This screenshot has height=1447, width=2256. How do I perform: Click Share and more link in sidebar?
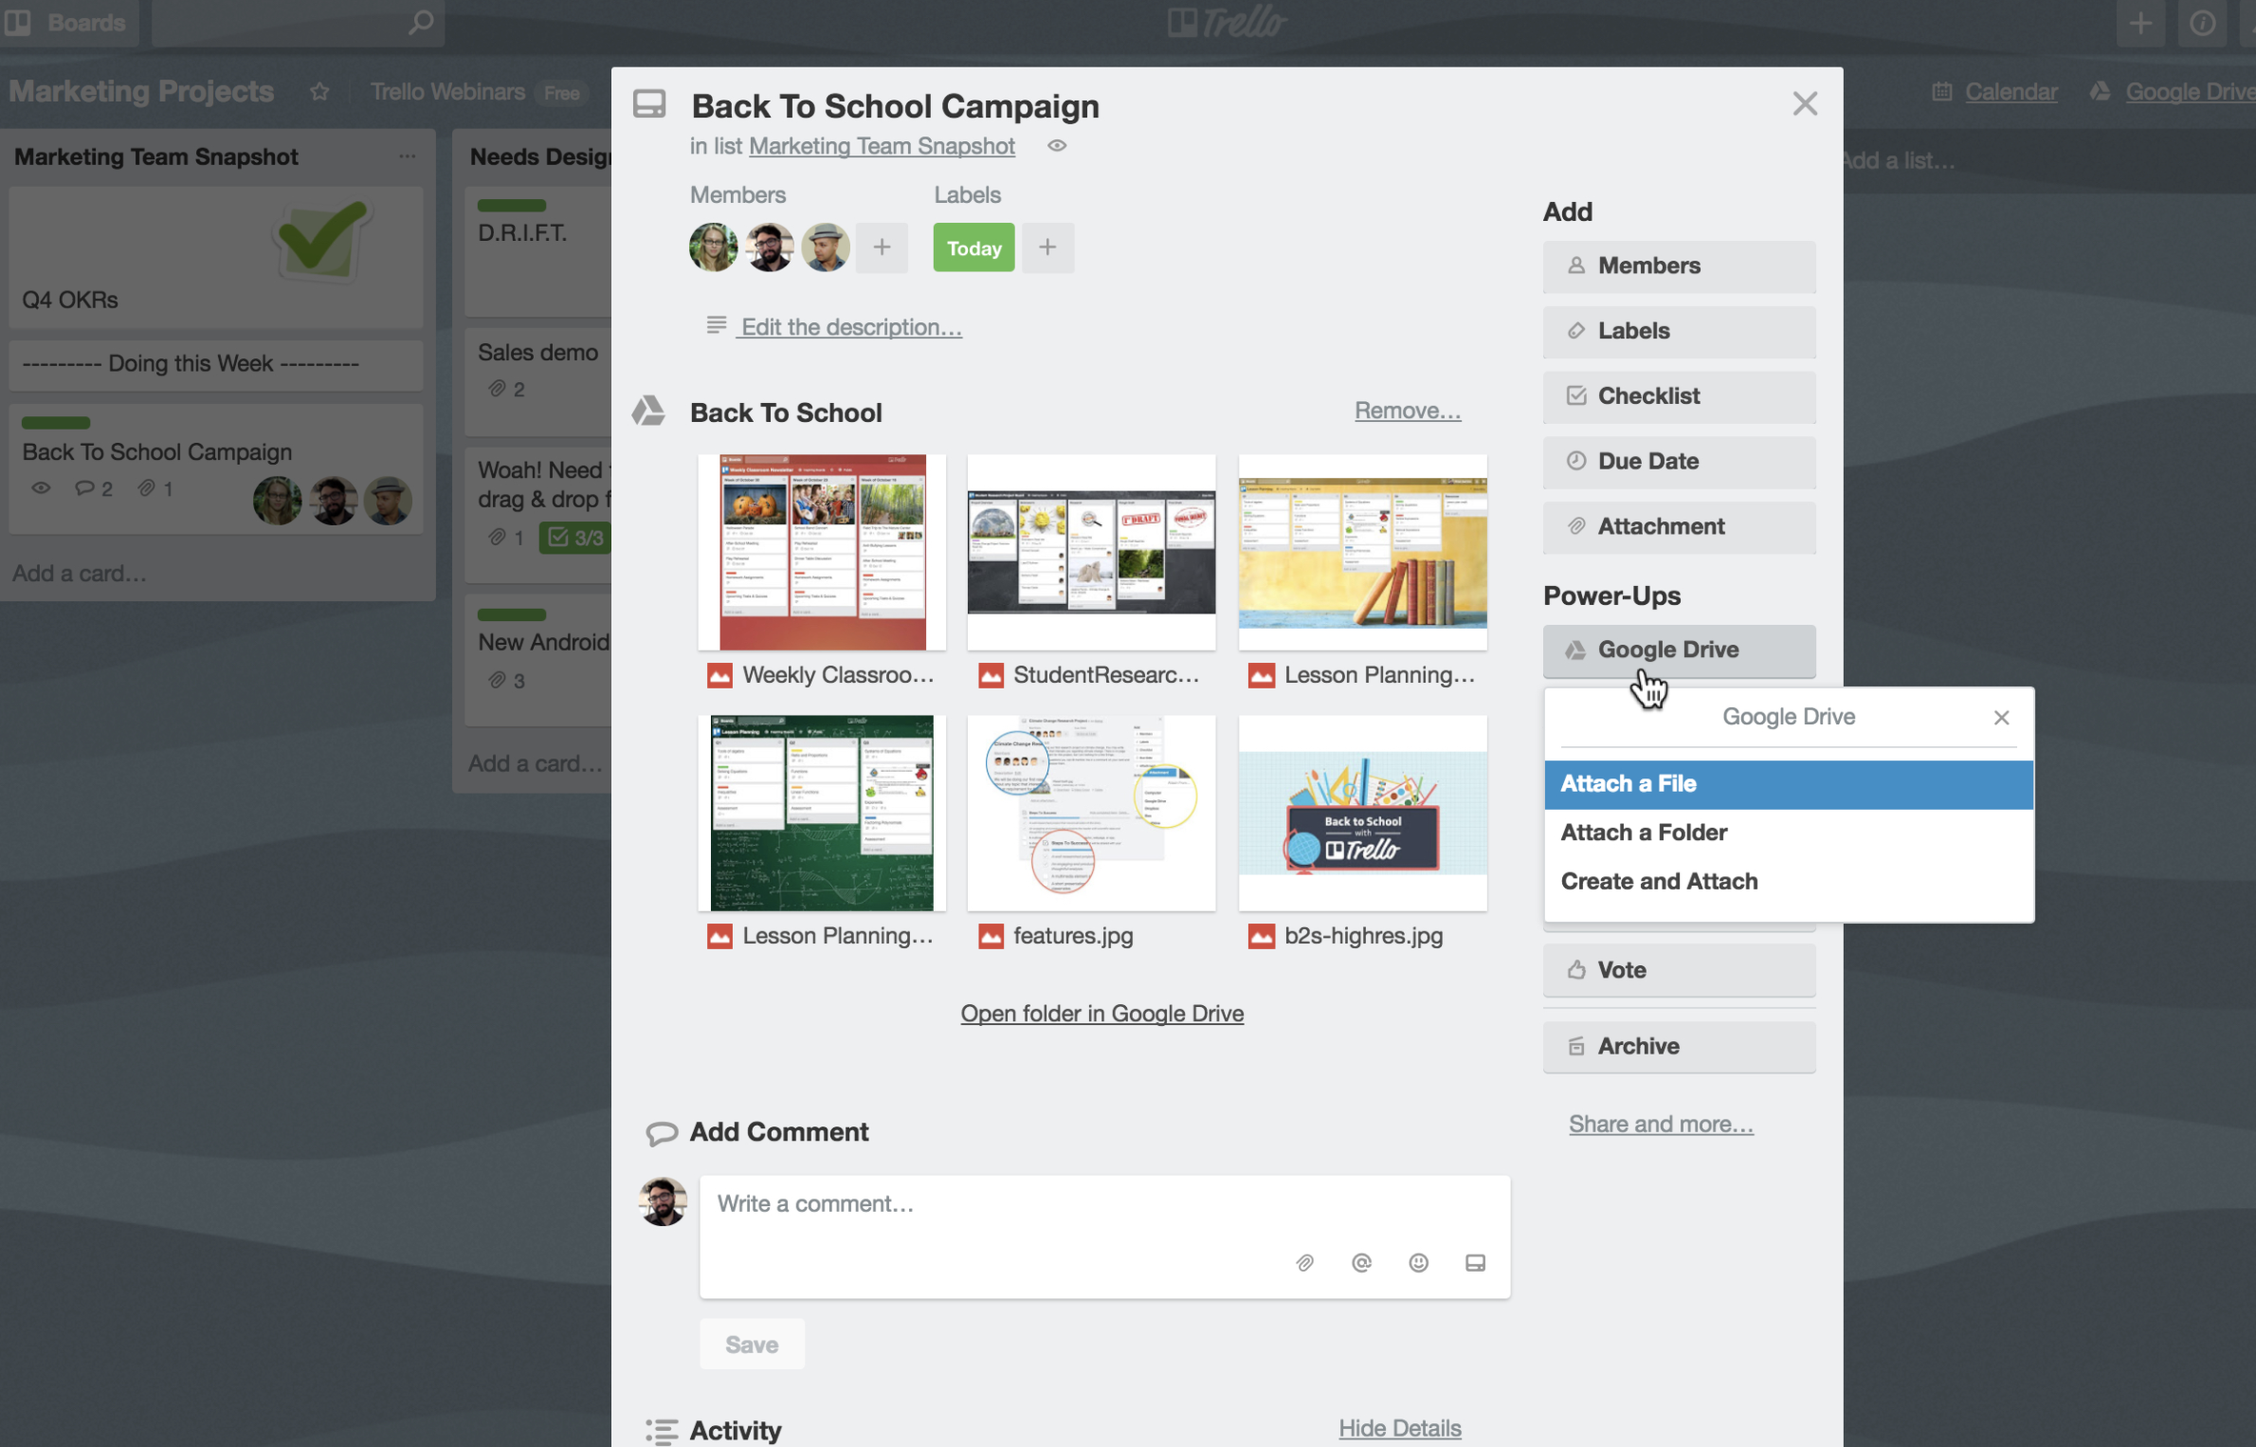1659,1123
